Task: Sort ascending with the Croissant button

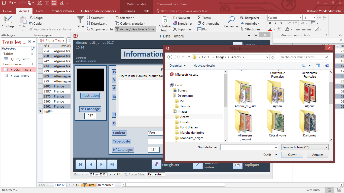Action: [x=95, y=18]
